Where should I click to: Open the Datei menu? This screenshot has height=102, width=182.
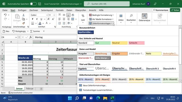pos(5,10)
